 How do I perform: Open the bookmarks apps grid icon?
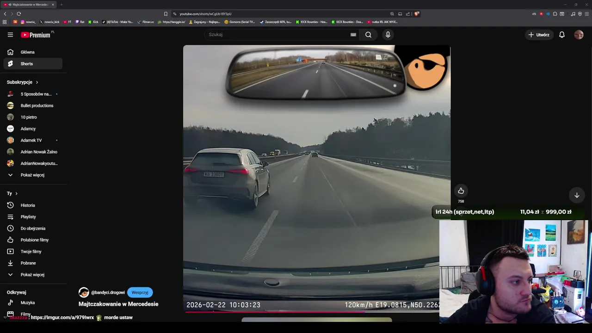click(x=5, y=22)
